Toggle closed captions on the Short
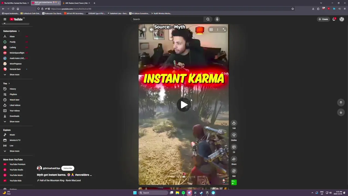348x196 pixels. point(211,29)
